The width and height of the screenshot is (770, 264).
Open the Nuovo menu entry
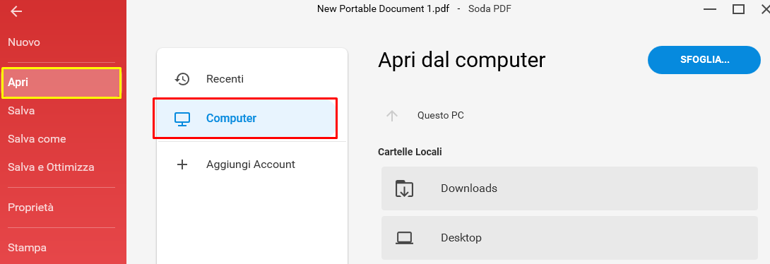coord(24,42)
